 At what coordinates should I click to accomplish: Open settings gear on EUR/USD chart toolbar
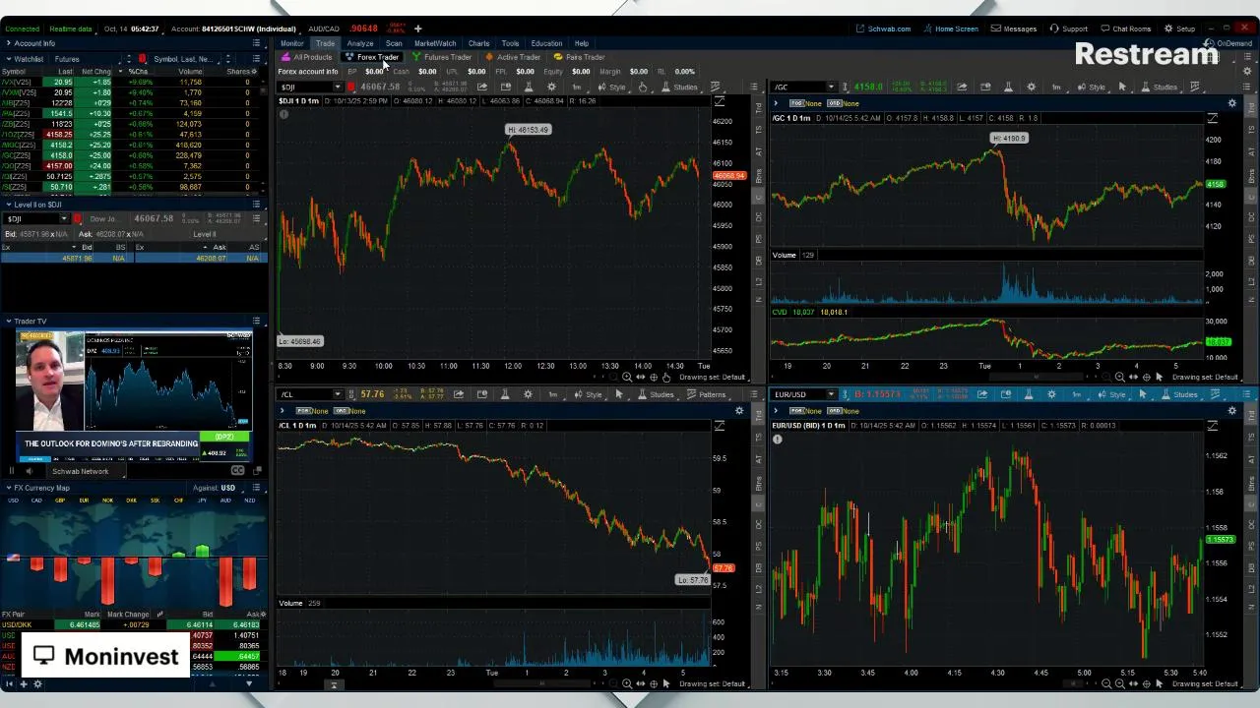pyautogui.click(x=1051, y=394)
